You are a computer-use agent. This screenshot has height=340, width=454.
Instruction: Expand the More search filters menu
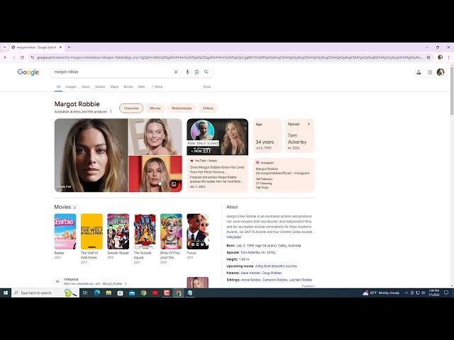click(157, 86)
